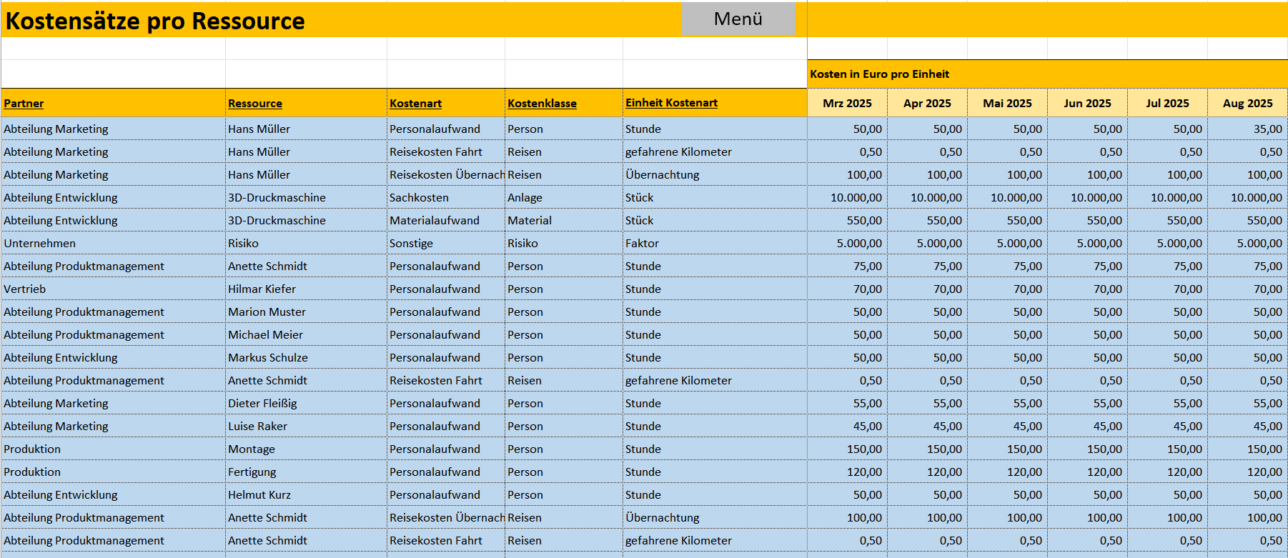Select Einheit cell in Luise Raker row
Viewport: 1288px width, 558px height.
tap(715, 426)
